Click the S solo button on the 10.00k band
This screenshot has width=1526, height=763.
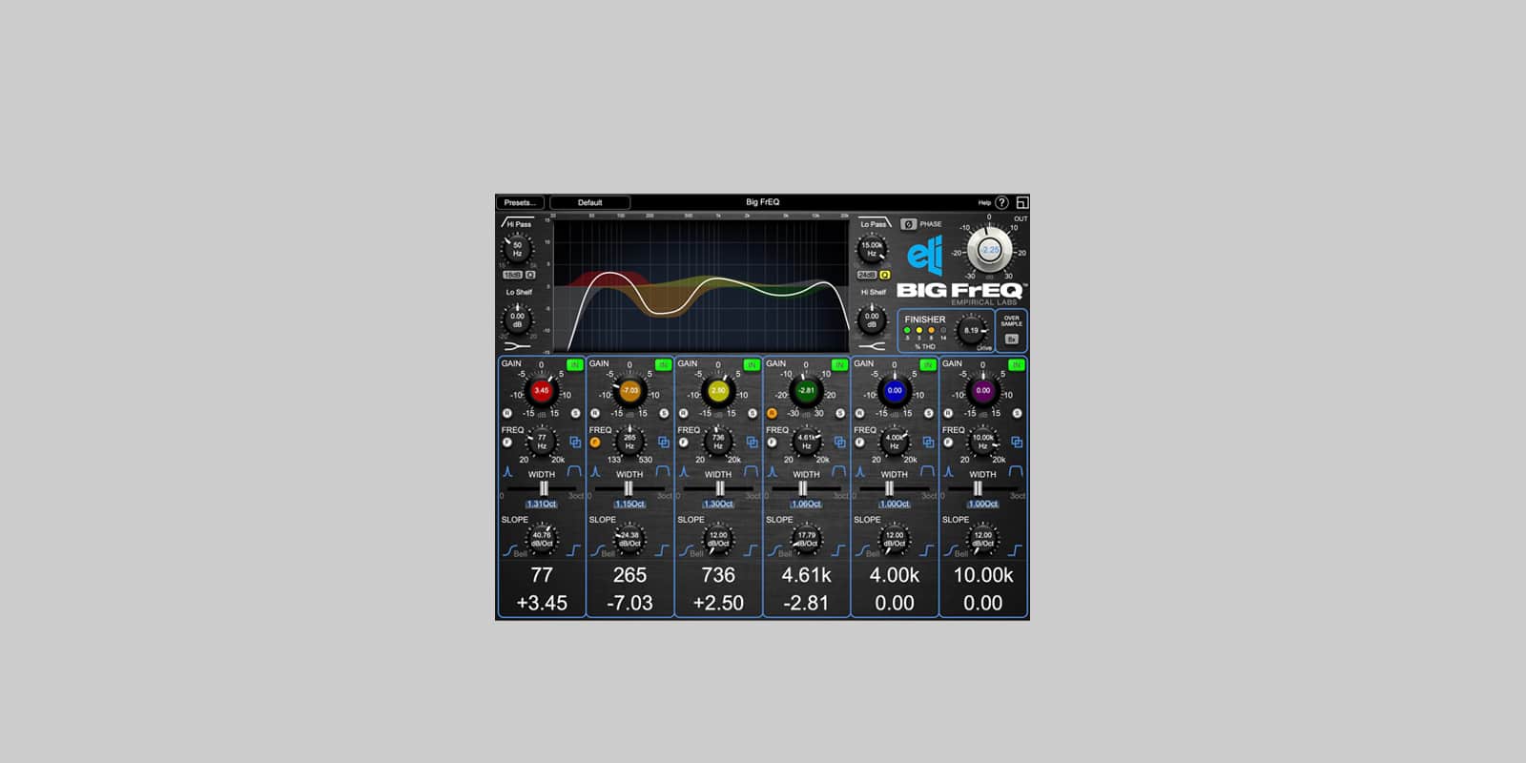point(1017,413)
